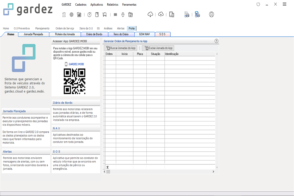
Task: Open the Relatórios menu
Action: 113,4
